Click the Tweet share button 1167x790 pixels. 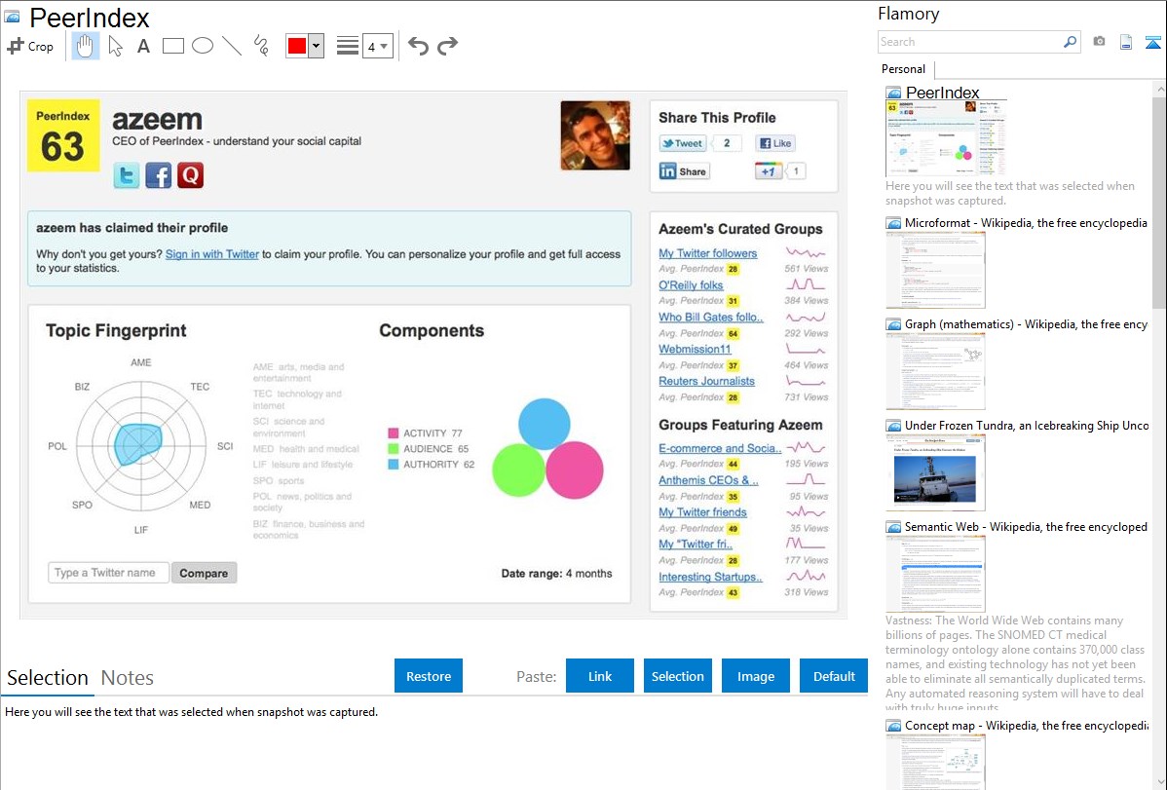[683, 144]
